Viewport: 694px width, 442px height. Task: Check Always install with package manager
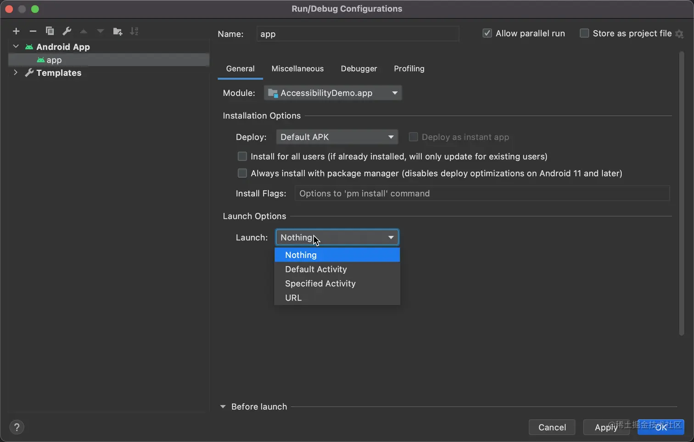(242, 173)
